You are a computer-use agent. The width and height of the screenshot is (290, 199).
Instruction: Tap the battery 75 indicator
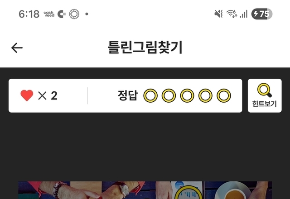tap(262, 14)
